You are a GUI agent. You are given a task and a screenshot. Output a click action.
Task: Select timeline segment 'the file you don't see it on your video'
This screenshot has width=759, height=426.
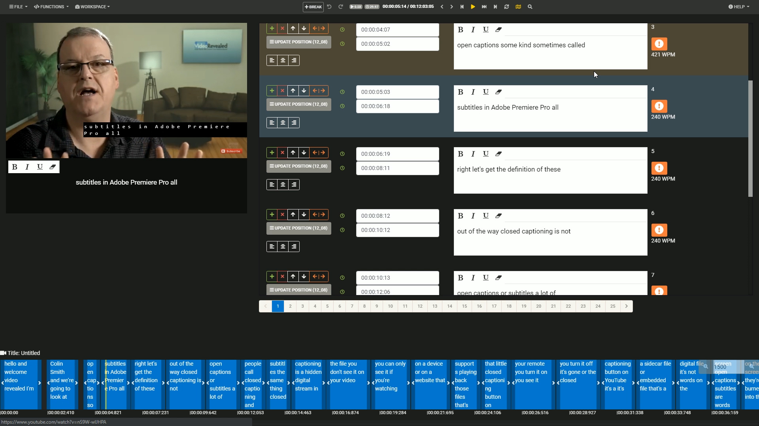tap(347, 384)
